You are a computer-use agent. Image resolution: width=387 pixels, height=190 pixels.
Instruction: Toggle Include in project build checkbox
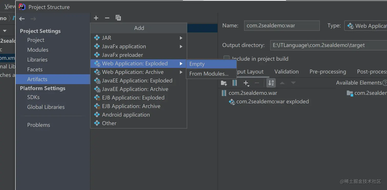pyautogui.click(x=227, y=59)
